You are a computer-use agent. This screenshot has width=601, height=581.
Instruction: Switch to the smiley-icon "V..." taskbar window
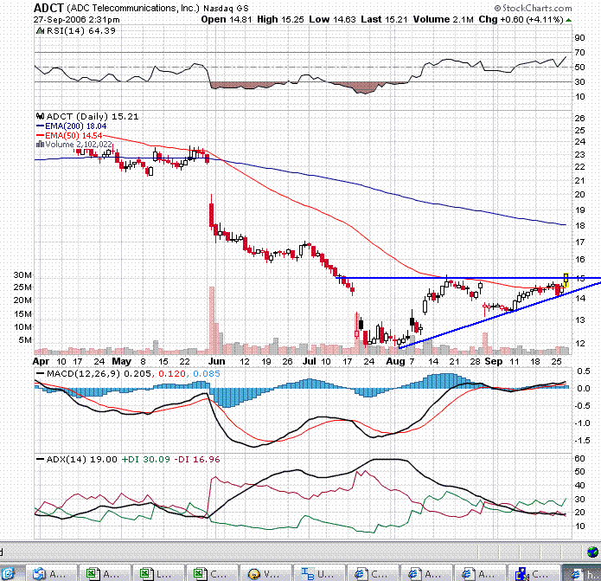tap(265, 574)
